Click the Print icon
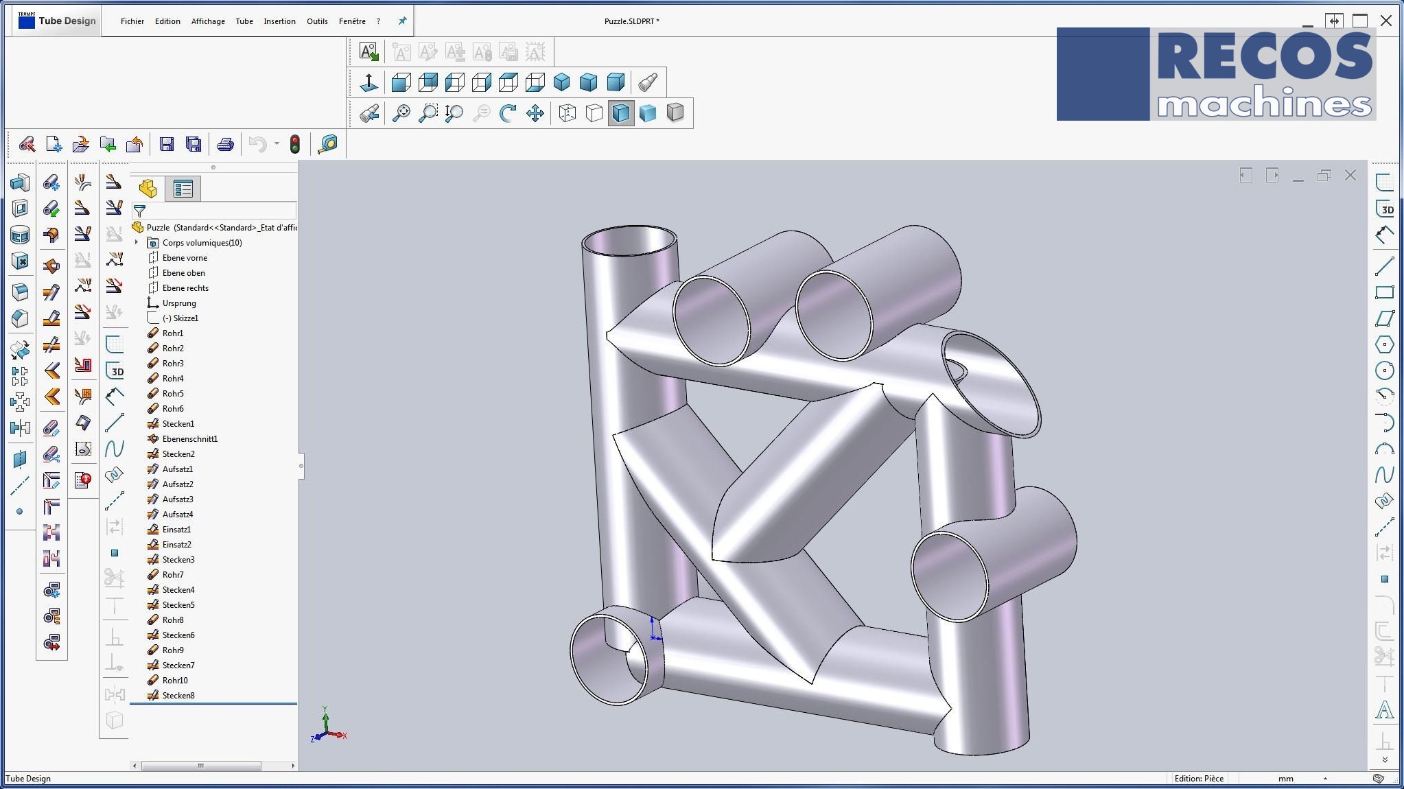This screenshot has width=1404, height=789. click(x=226, y=144)
